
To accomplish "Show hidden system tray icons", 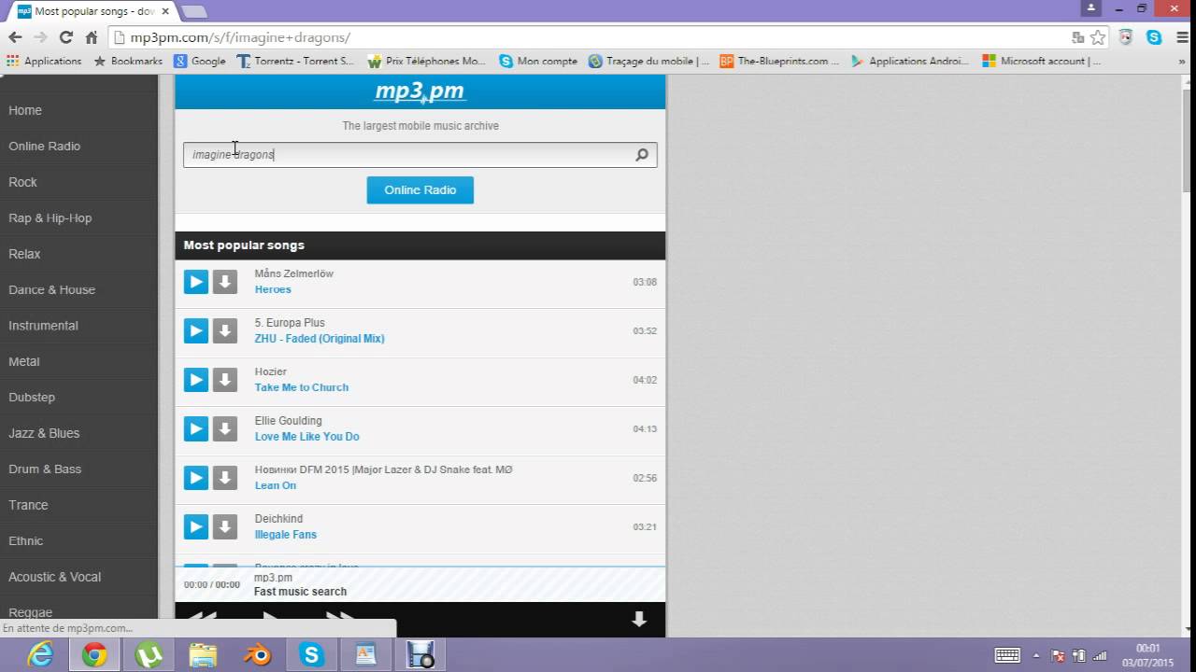I will 1036,655.
